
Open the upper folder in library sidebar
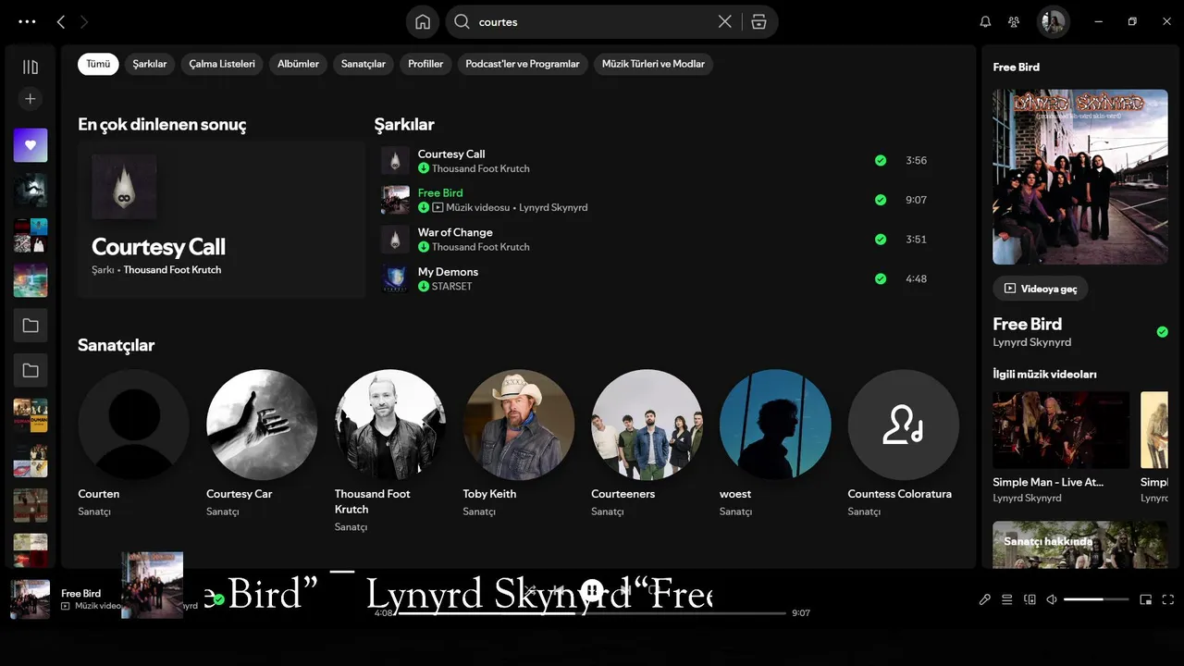point(31,326)
